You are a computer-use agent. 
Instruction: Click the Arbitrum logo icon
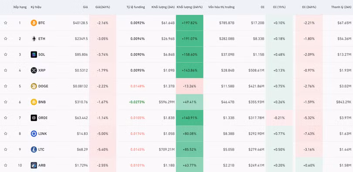34,165
